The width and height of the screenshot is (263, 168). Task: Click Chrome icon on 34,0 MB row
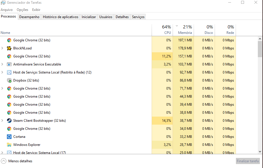pyautogui.click(x=9, y=128)
